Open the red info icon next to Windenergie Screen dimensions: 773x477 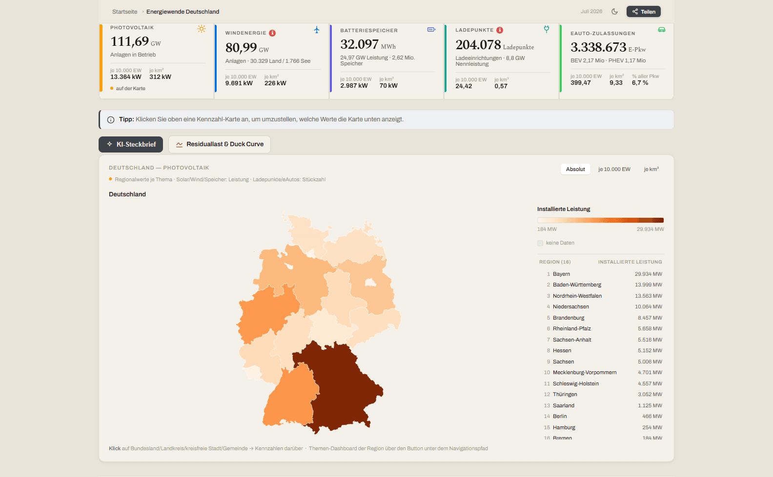point(272,33)
